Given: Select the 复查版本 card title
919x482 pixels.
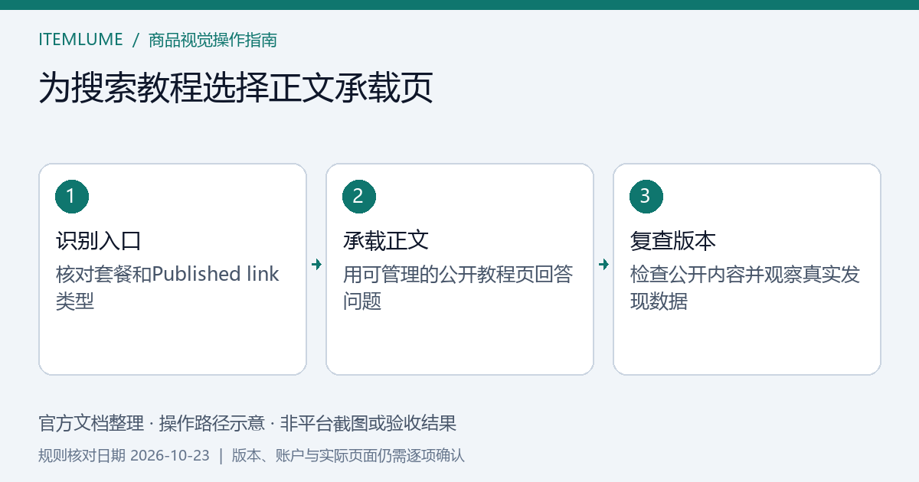Looking at the screenshot, I should (x=673, y=241).
